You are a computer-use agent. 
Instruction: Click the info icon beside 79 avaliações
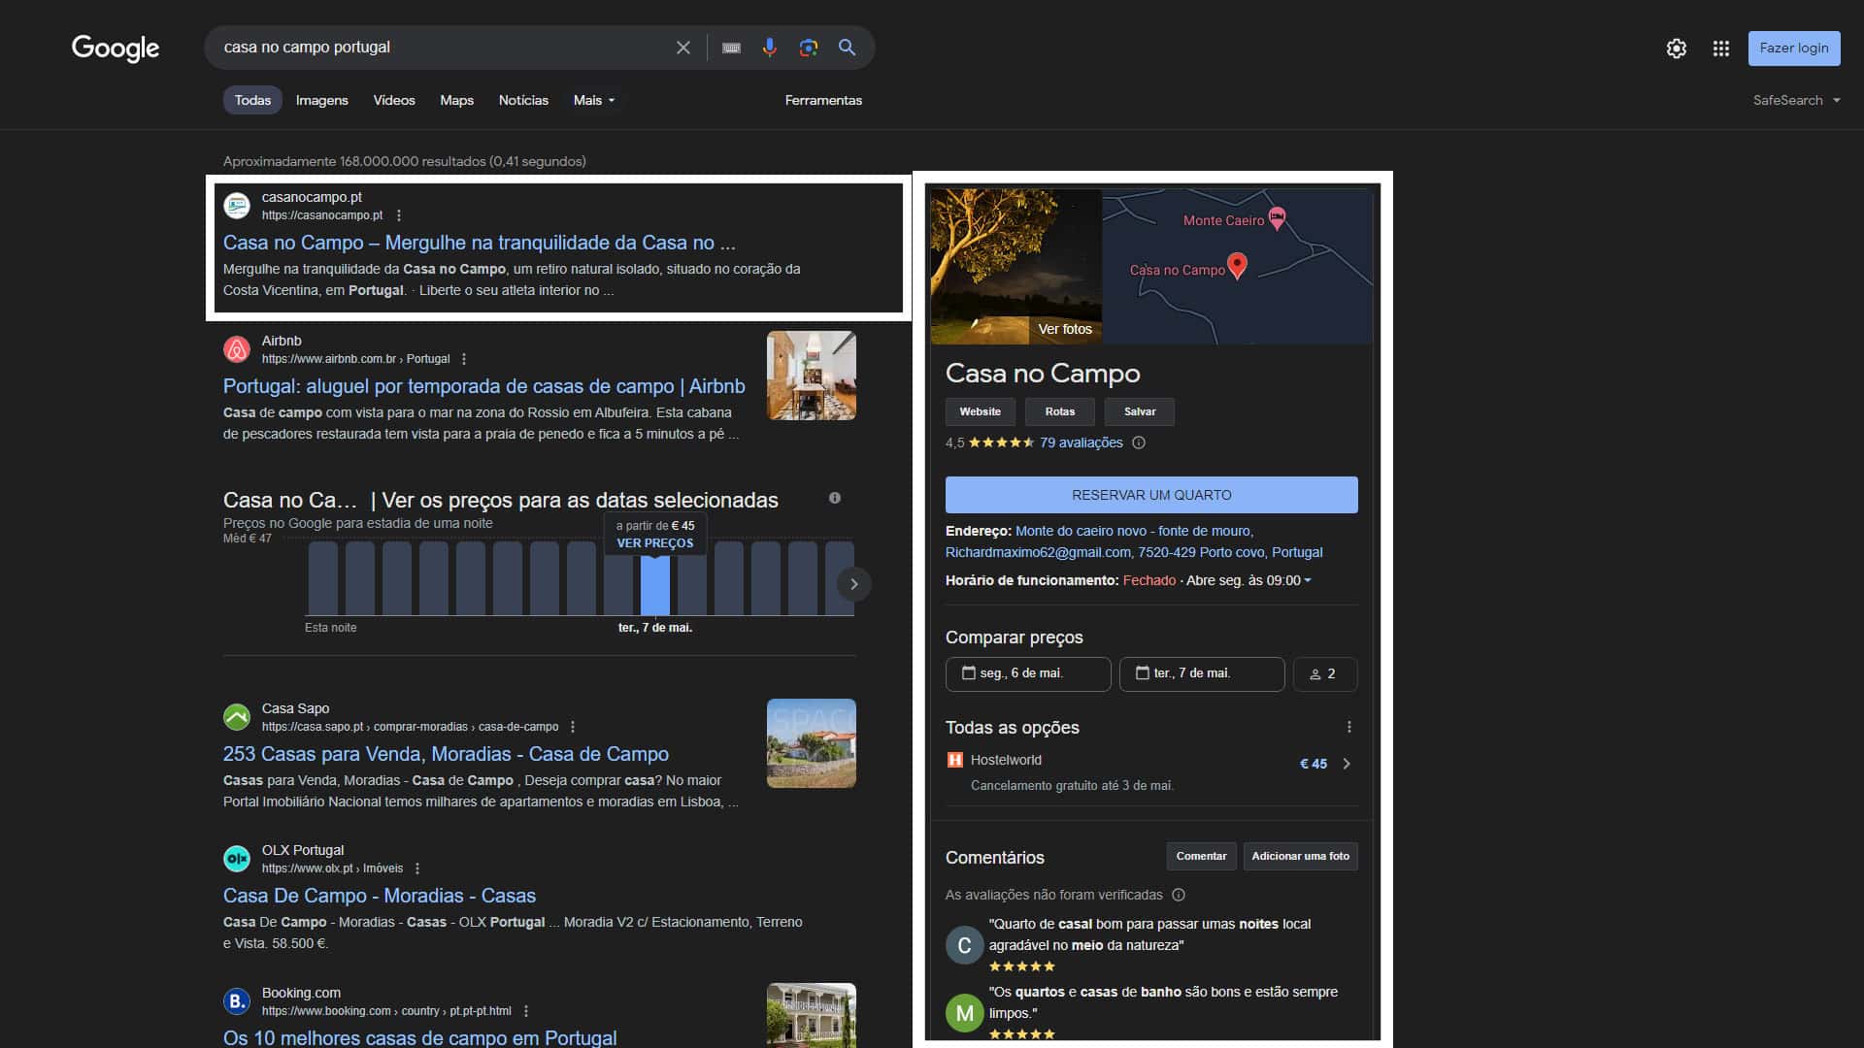click(1139, 443)
